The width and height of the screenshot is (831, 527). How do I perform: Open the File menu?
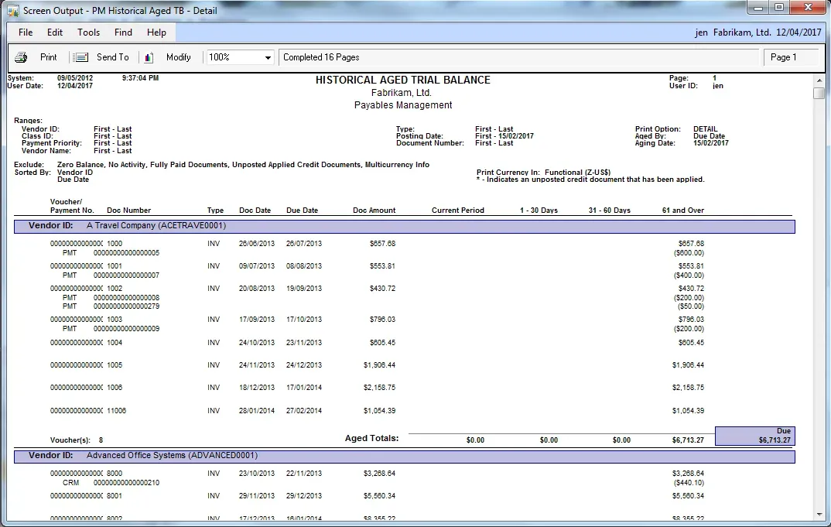(x=26, y=33)
